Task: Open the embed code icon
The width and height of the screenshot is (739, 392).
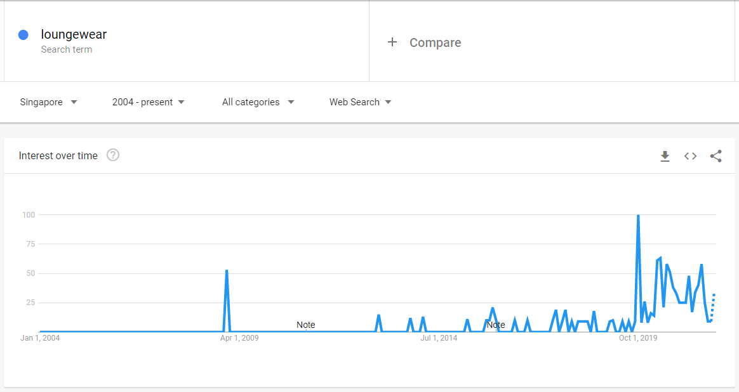Action: pyautogui.click(x=691, y=156)
